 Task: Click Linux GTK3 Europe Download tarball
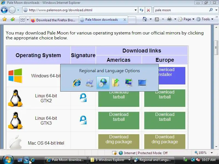[x=165, y=121]
